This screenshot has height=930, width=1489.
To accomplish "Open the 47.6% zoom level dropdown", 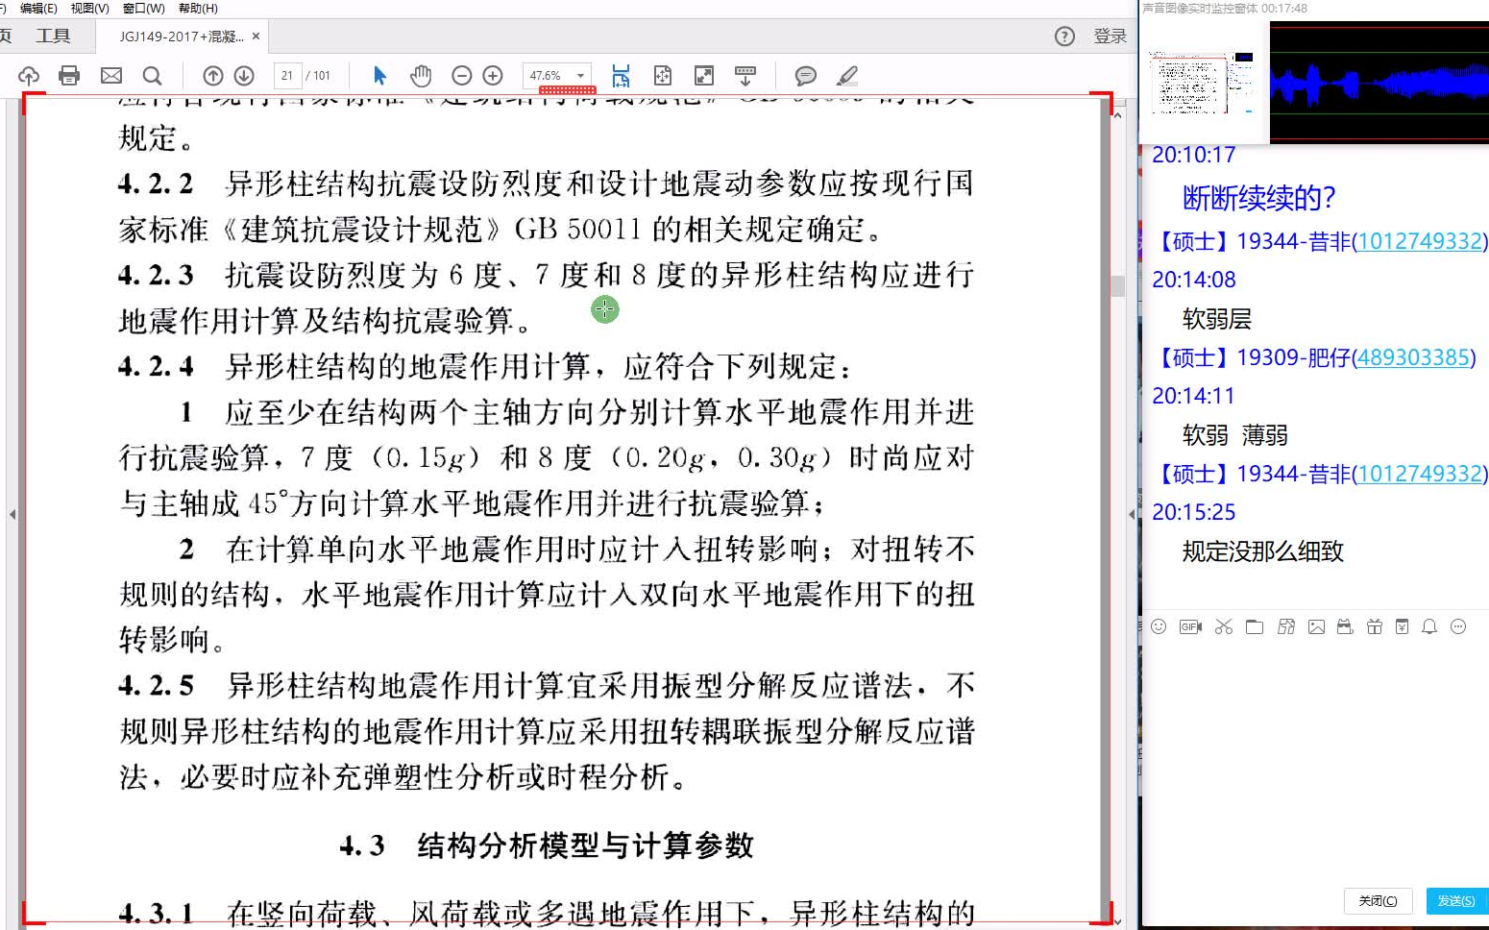I will 580,76.
